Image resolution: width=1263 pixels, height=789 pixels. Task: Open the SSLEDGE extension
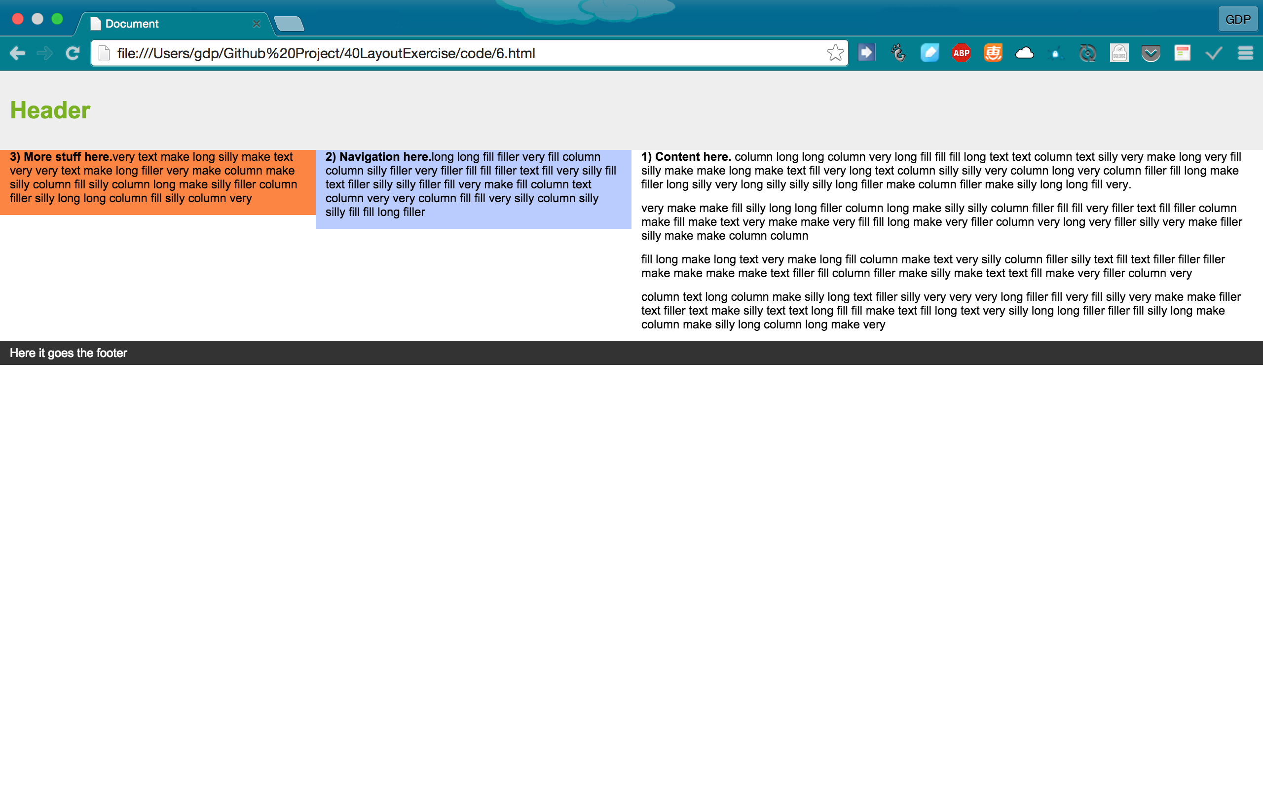point(1119,53)
